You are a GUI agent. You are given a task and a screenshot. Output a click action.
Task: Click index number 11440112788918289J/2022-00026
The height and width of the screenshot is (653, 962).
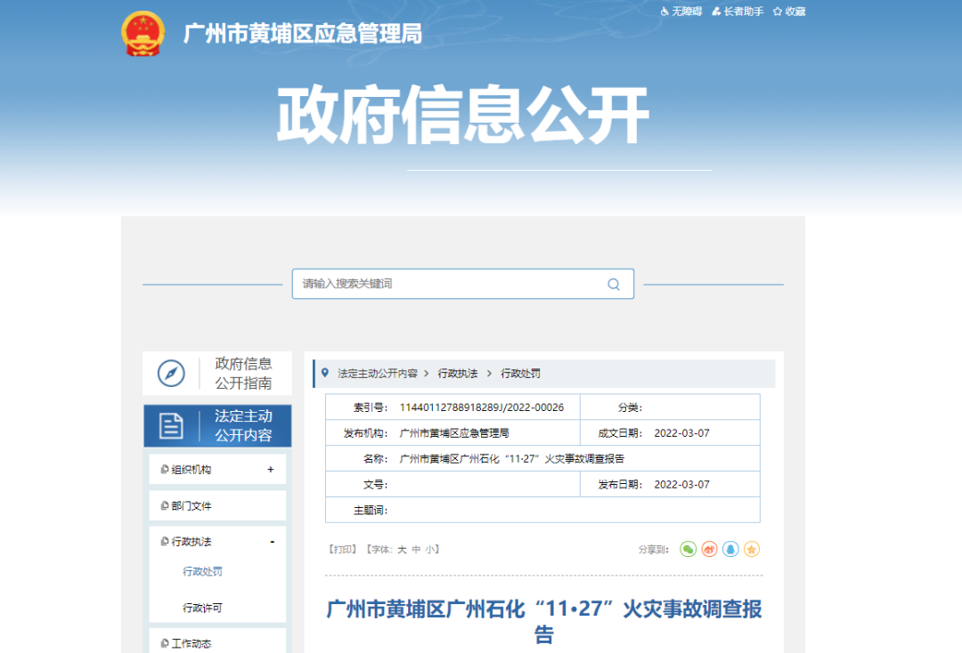tap(482, 407)
